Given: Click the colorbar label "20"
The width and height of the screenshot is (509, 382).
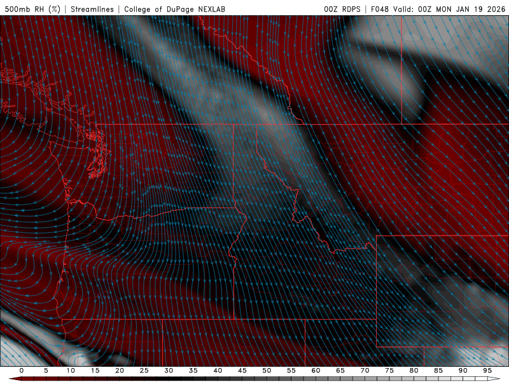Looking at the screenshot, I should click(120, 371).
